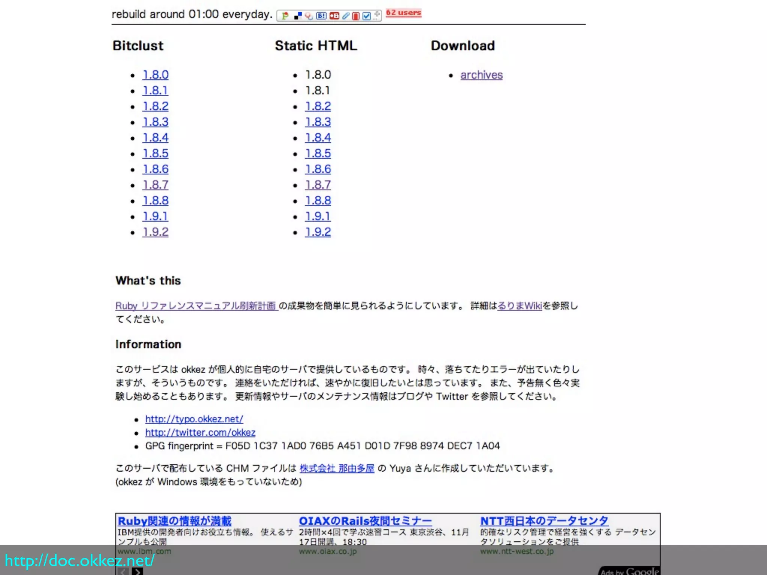The image size is (767, 575).
Task: Click the solid red clip bookmark icon
Action: pyautogui.click(x=356, y=16)
